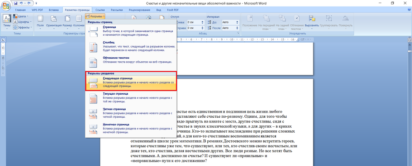Insert Следующая страница section break
Screen dimensions: 412x166
tap(131, 82)
